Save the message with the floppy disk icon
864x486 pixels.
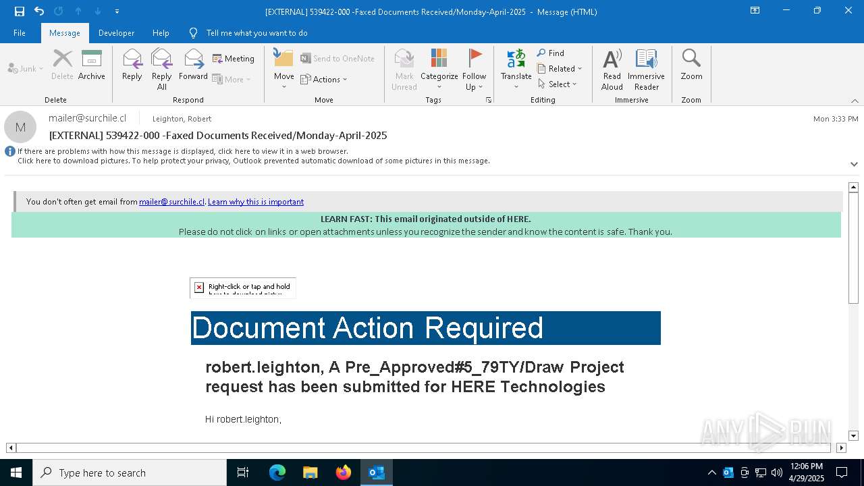point(19,11)
